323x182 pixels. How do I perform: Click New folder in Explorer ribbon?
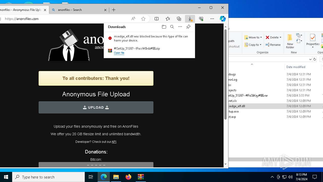coord(290,41)
